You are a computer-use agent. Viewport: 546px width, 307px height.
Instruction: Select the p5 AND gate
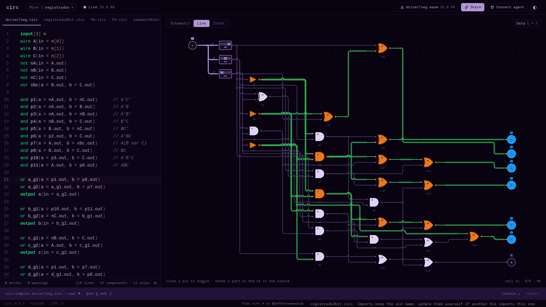pyautogui.click(x=320, y=256)
